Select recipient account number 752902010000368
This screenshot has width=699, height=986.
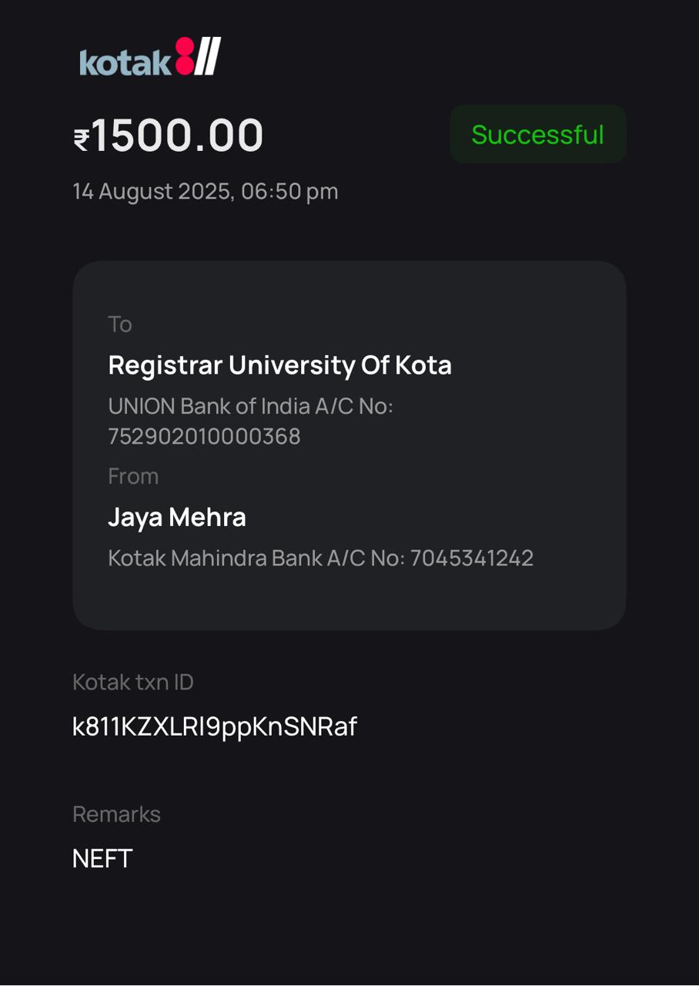click(204, 437)
